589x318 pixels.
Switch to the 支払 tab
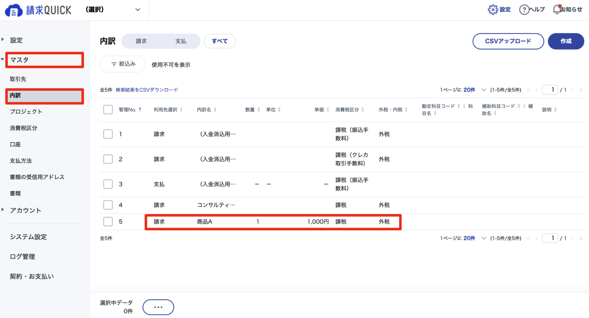(x=181, y=41)
